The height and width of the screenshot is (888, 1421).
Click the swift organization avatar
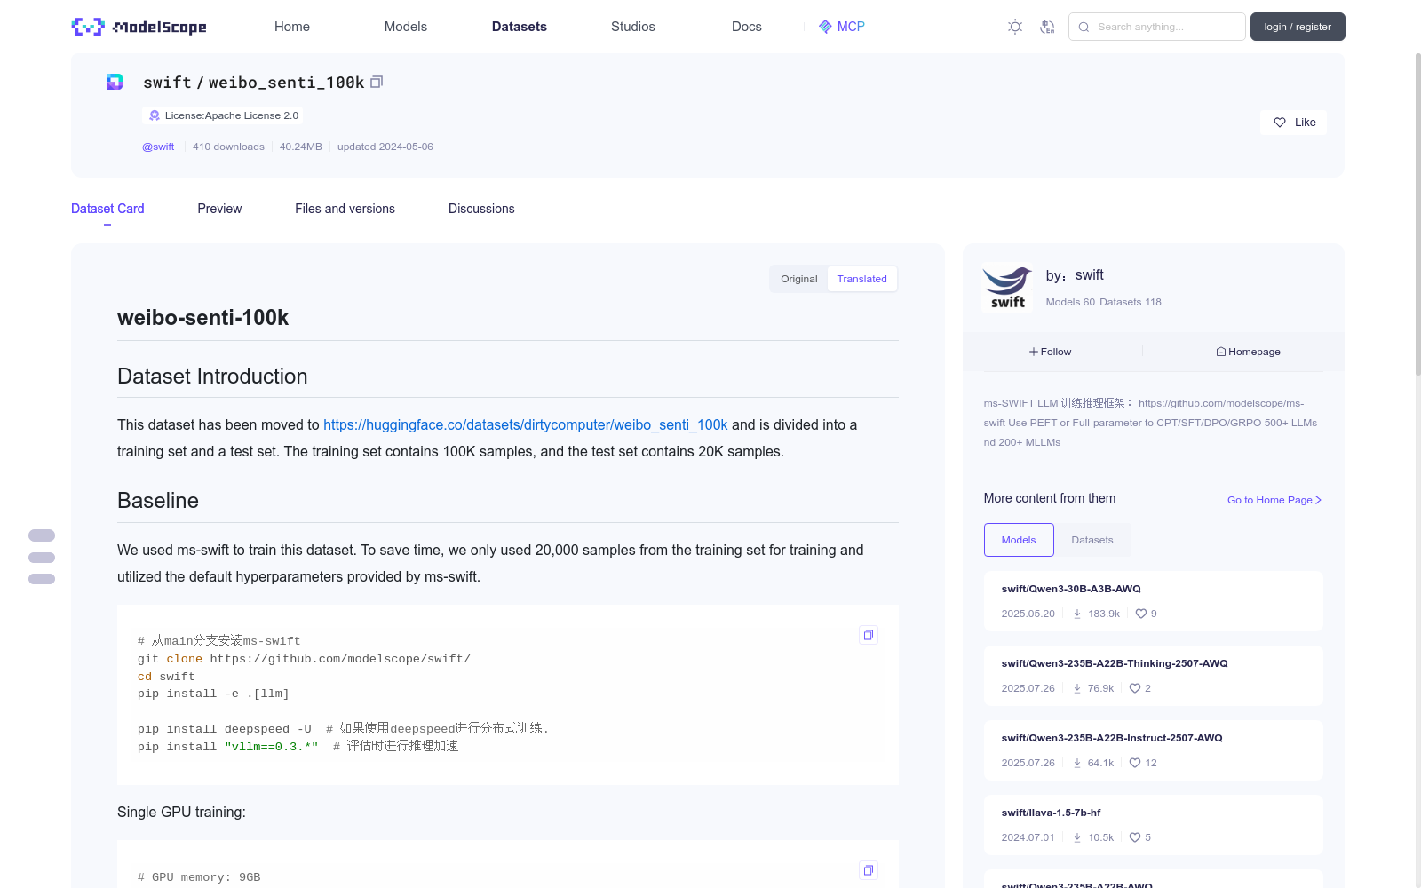(1007, 288)
